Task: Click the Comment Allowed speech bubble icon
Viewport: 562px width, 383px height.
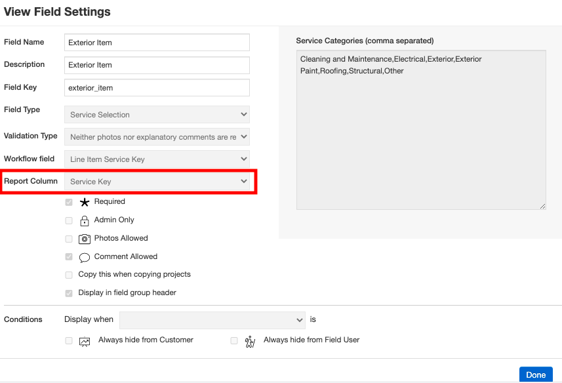Action: point(84,257)
